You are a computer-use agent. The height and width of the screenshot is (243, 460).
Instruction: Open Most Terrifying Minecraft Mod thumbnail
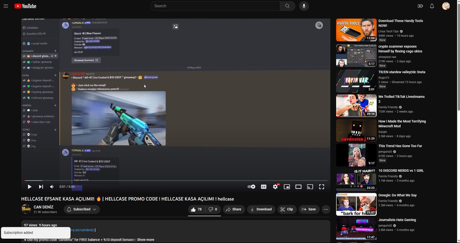[356, 130]
